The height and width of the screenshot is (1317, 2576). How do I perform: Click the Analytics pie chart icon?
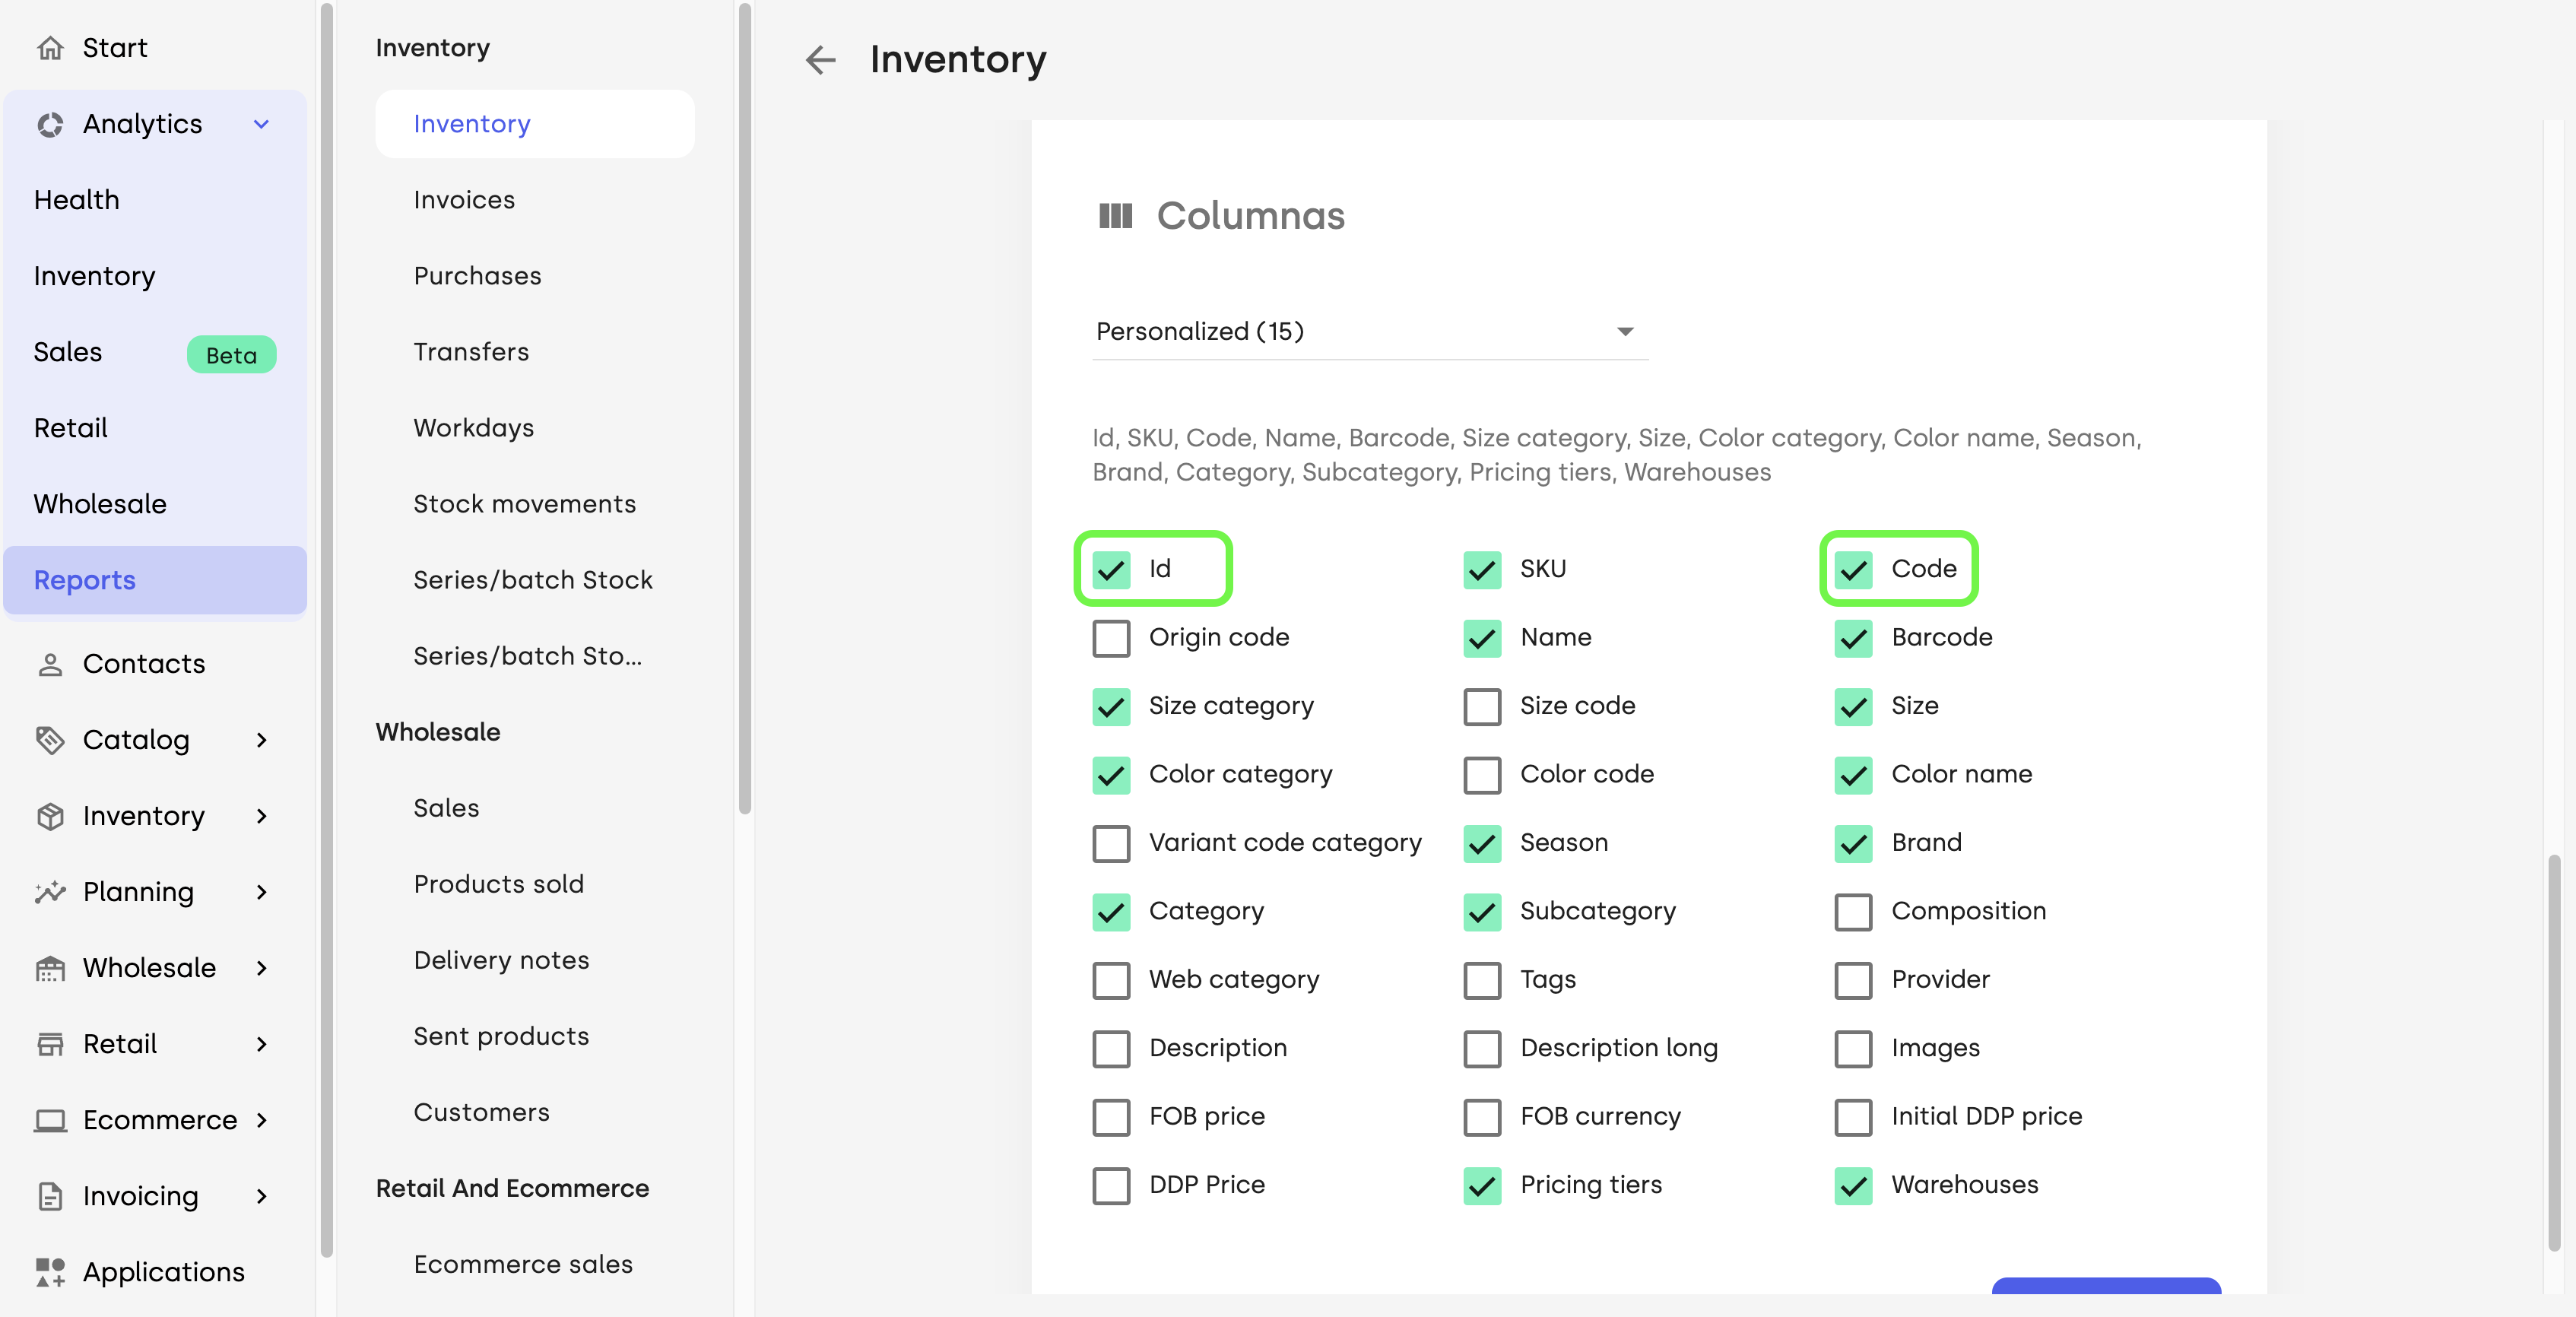pos(50,124)
